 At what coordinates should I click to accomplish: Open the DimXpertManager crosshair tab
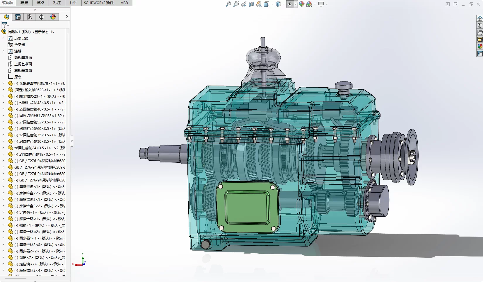point(41,17)
